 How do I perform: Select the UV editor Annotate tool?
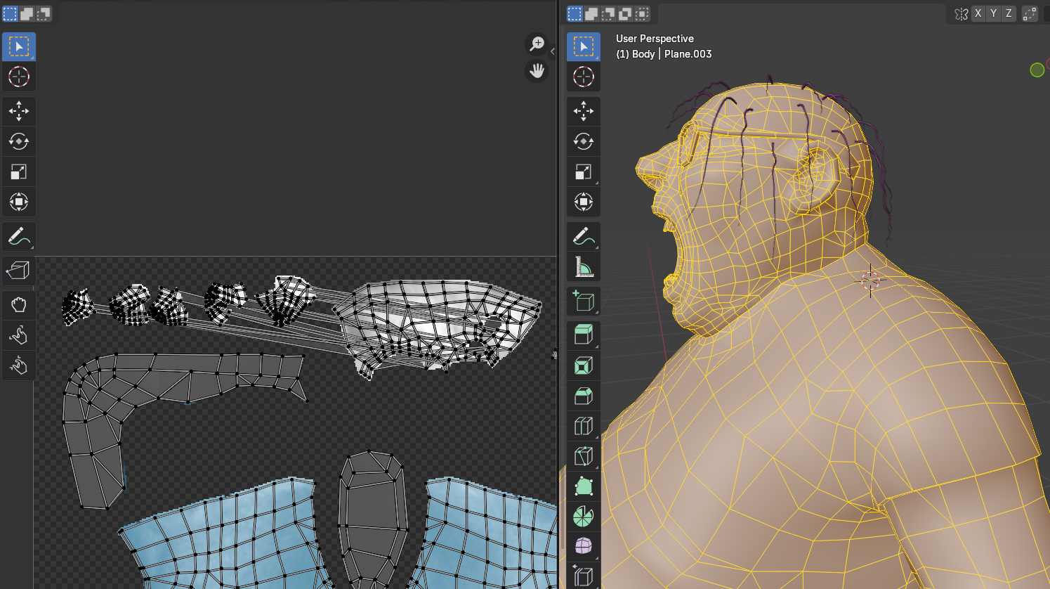(x=18, y=237)
